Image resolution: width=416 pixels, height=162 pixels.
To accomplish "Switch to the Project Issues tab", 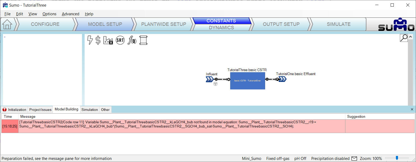I will coord(40,110).
